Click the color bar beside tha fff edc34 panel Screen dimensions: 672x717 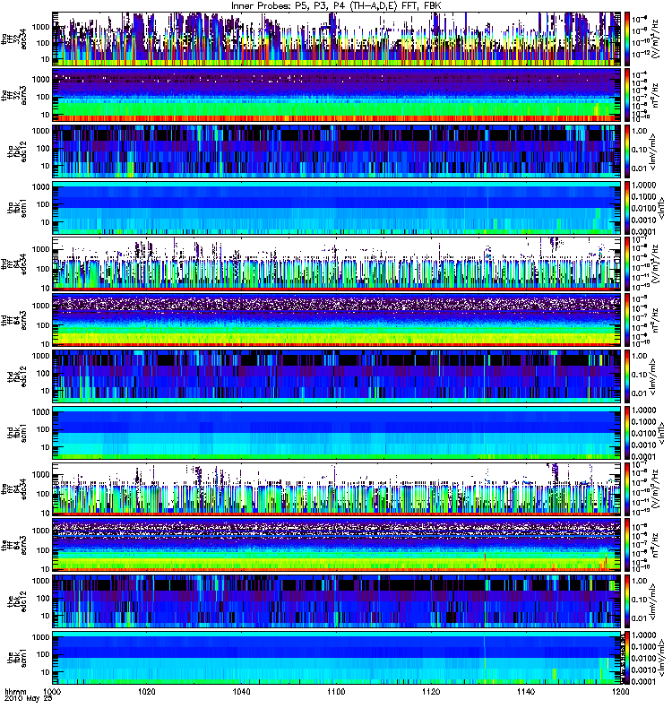(626, 39)
